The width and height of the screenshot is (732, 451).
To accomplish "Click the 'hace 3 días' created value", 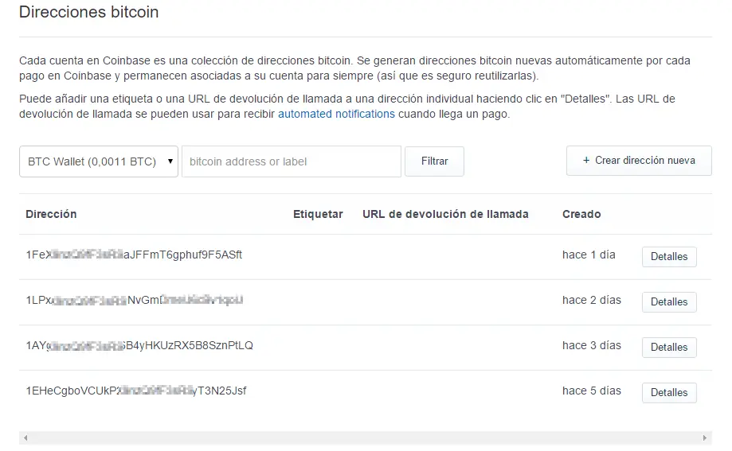I will click(592, 345).
